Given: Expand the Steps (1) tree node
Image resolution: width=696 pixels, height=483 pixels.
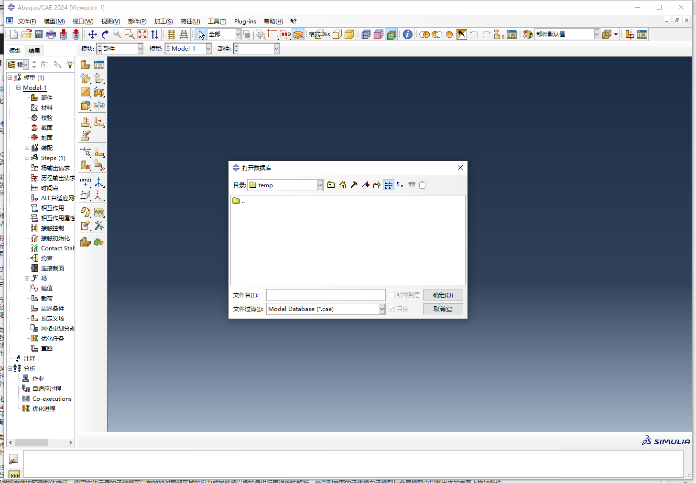Looking at the screenshot, I should [27, 158].
